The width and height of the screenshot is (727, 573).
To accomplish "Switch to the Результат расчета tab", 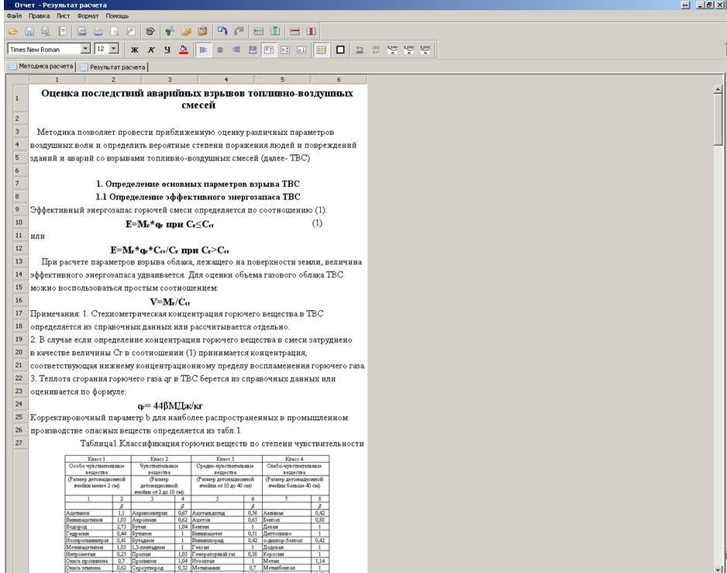I will click(x=117, y=67).
